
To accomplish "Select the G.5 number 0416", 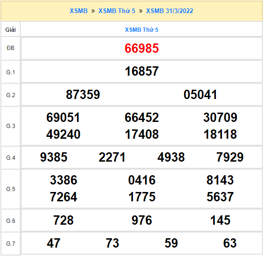I will 142,180.
